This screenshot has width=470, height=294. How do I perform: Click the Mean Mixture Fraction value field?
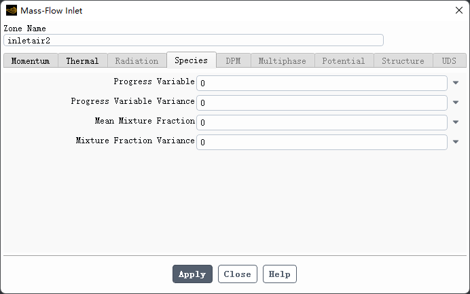coord(321,122)
